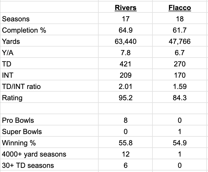Click Flacco's TD/INT ratio 1.59
This screenshot has width=208, height=172.
179,87
